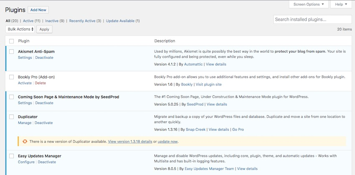Select the Coming Soon Page plugin checkbox
Image resolution: width=355 pixels, height=175 pixels.
(x=11, y=97)
